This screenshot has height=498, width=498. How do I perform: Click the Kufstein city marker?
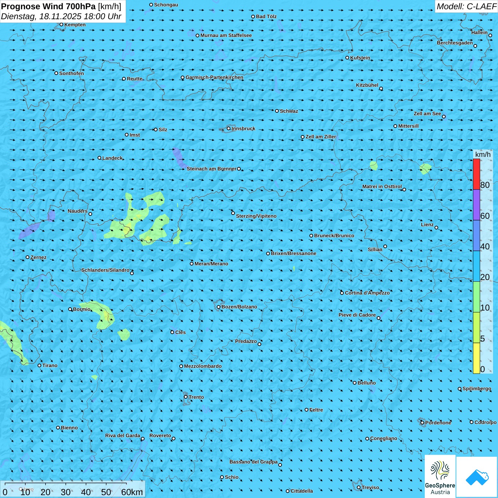coord(348,58)
